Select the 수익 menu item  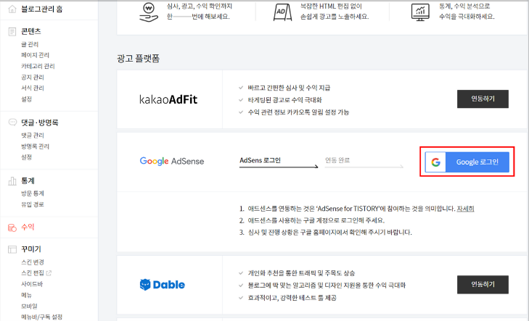28,227
